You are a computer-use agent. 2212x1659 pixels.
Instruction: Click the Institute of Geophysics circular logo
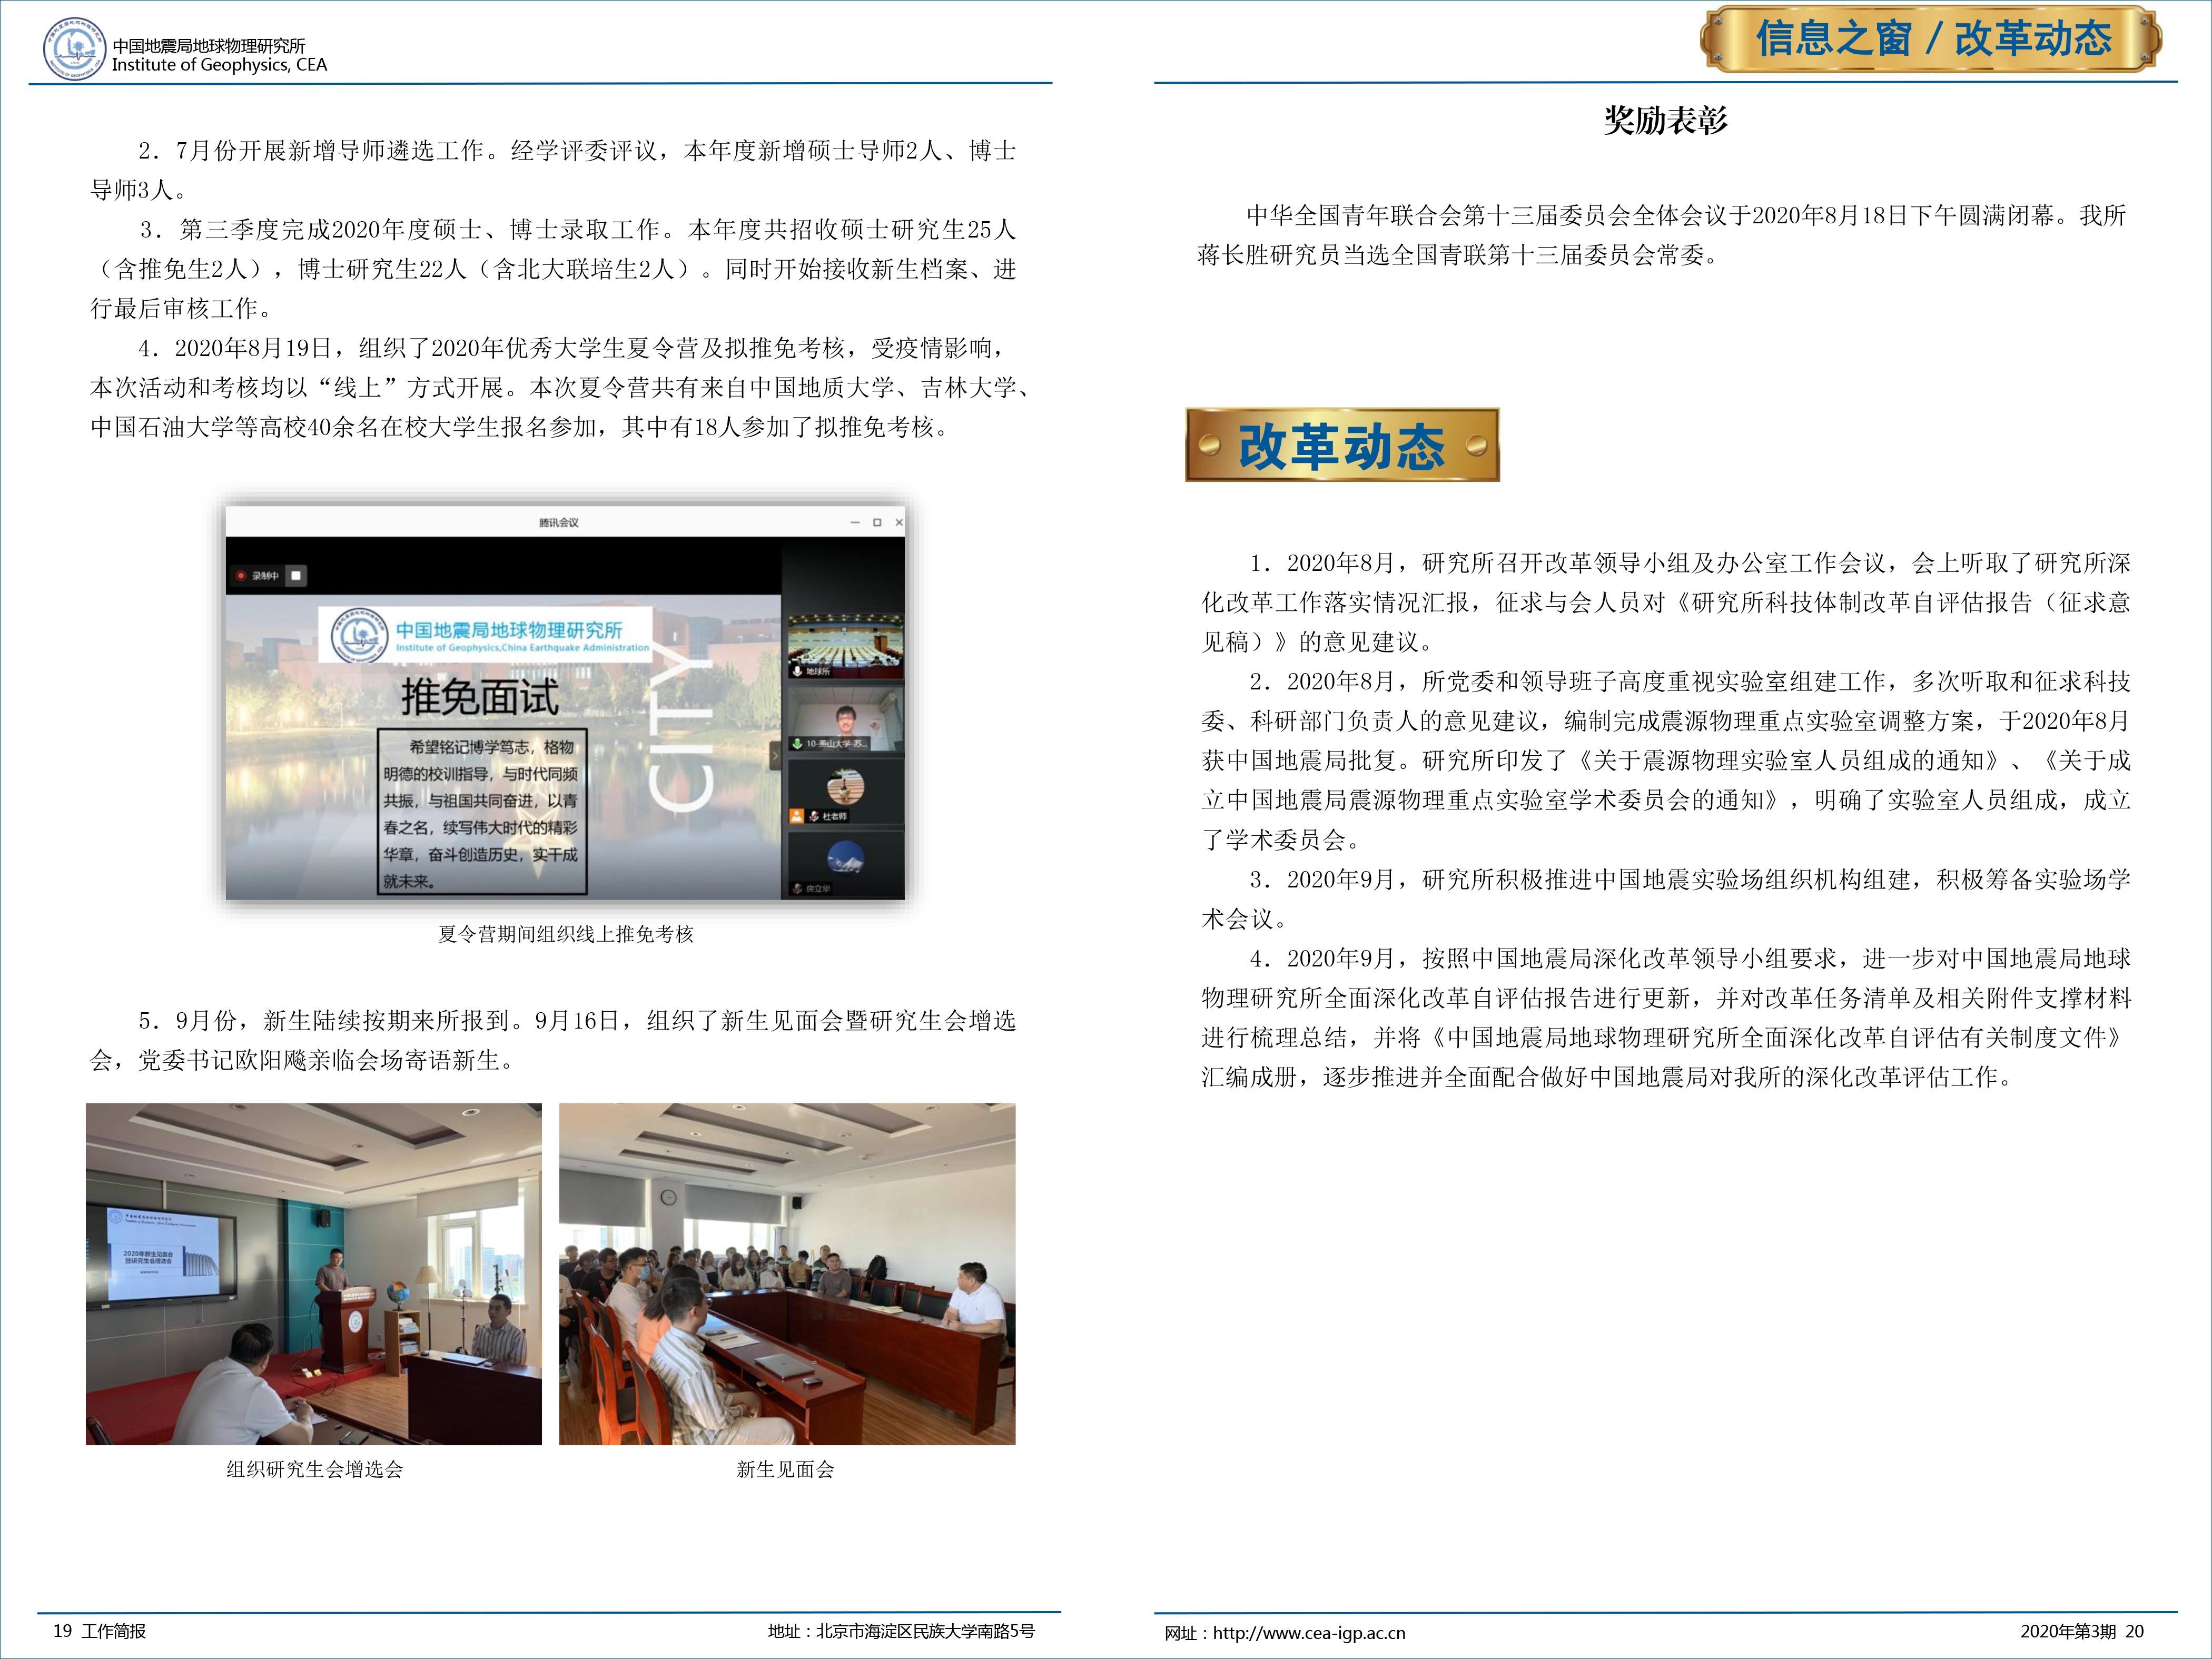[75, 49]
